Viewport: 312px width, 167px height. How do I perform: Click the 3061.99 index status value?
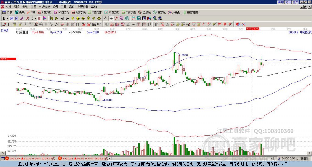(x=15, y=159)
